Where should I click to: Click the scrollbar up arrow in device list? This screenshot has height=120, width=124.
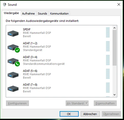click(x=114, y=28)
